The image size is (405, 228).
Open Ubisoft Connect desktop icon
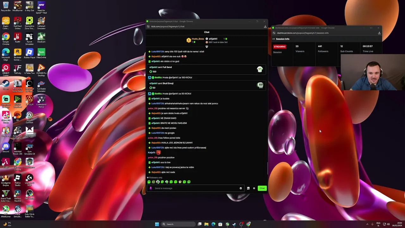pos(29,117)
